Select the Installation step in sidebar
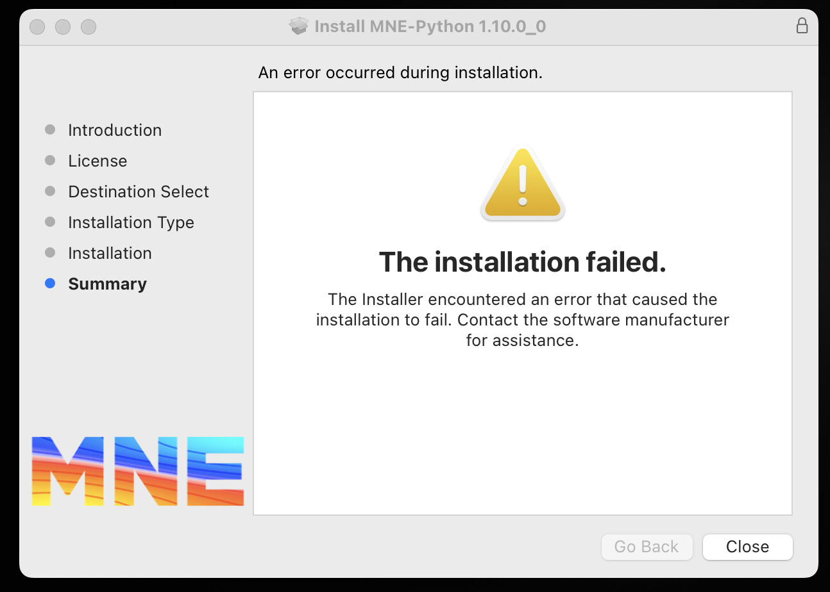Image resolution: width=830 pixels, height=592 pixels. tap(110, 253)
